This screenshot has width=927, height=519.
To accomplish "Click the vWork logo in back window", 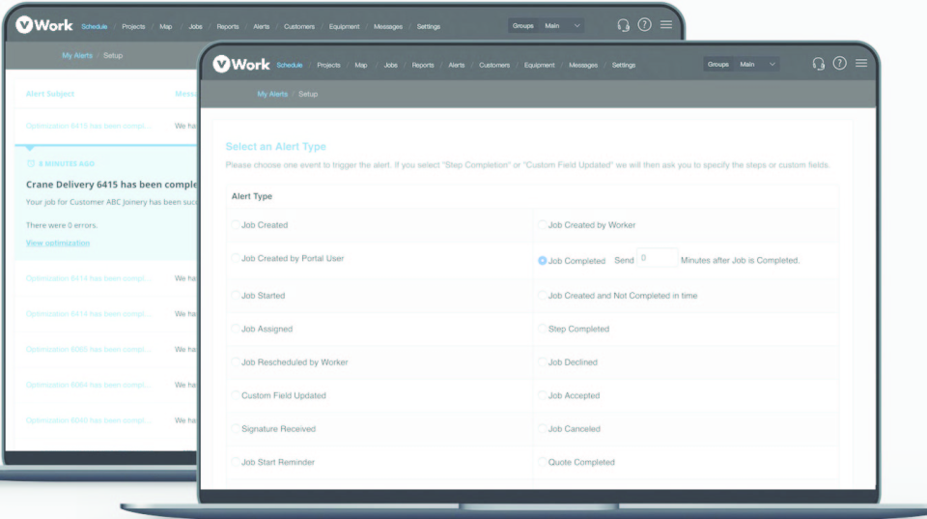I will (x=44, y=25).
